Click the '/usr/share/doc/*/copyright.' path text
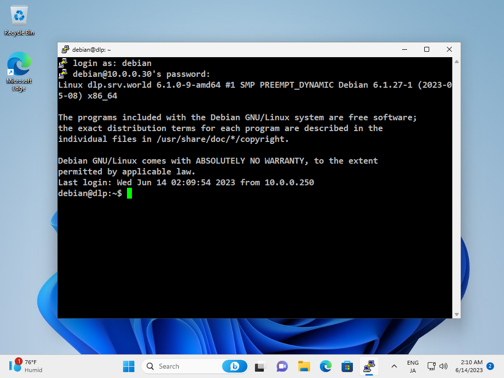Screen dimensions: 504x378 point(222,139)
